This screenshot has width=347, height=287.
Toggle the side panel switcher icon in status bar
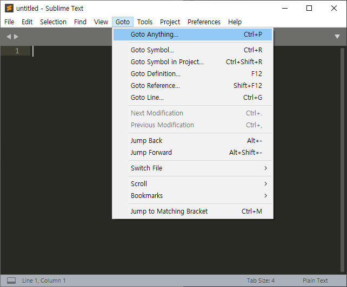(11, 281)
